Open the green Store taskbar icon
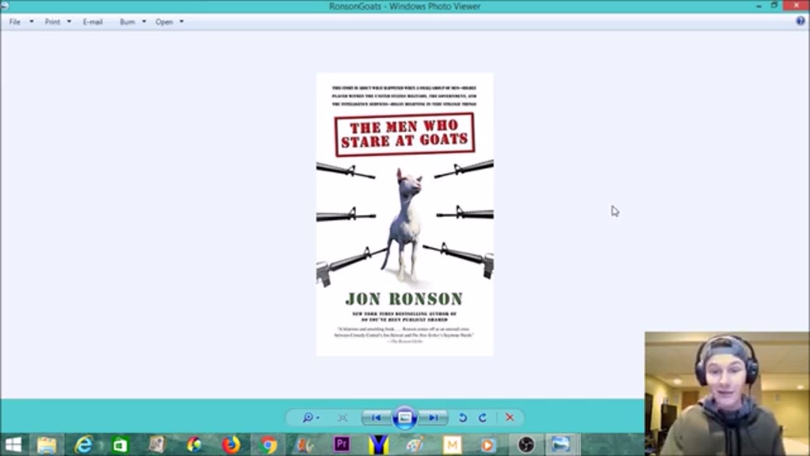This screenshot has width=810, height=456. [120, 445]
